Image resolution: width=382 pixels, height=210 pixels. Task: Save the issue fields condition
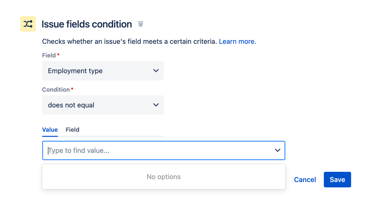pos(337,179)
